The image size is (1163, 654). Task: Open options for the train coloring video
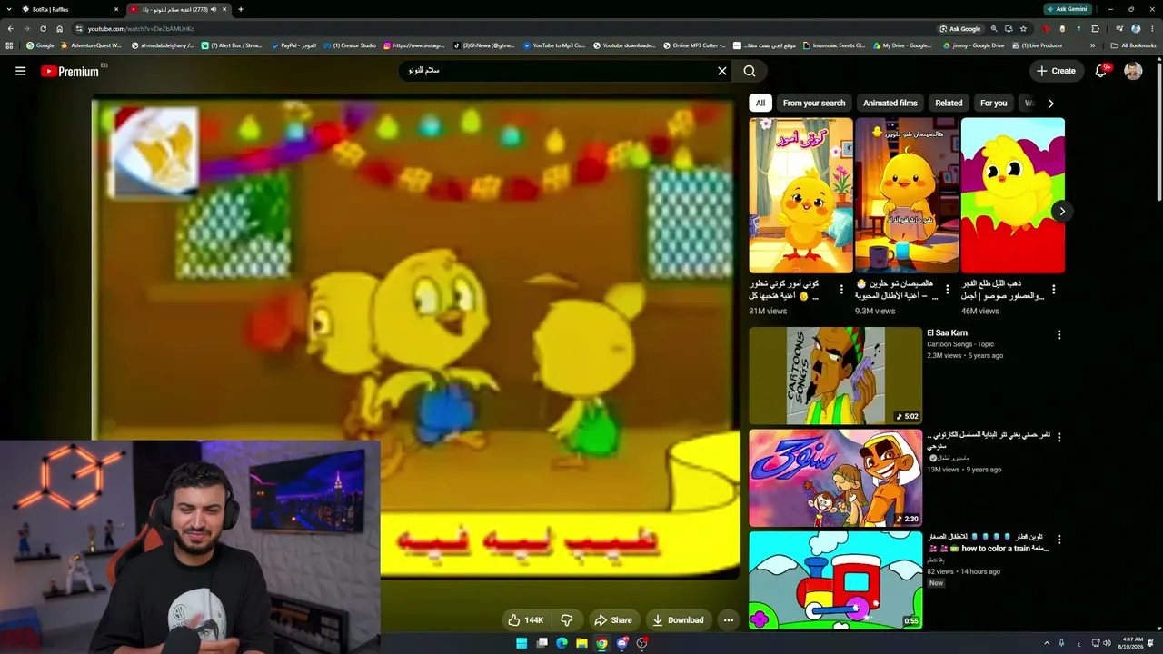(x=1059, y=539)
